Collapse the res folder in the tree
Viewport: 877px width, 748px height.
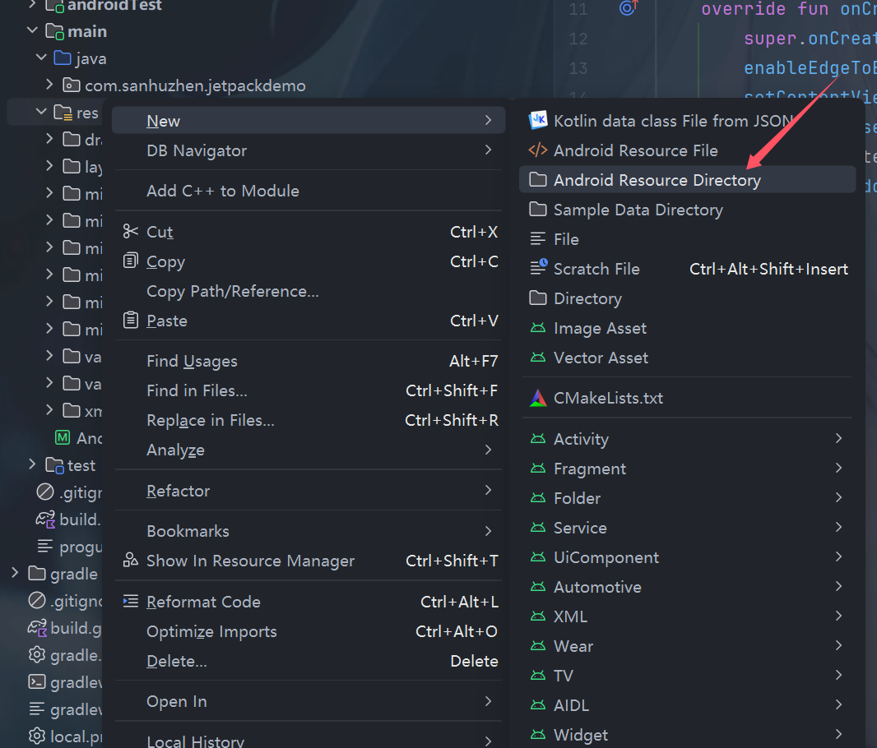(42, 112)
